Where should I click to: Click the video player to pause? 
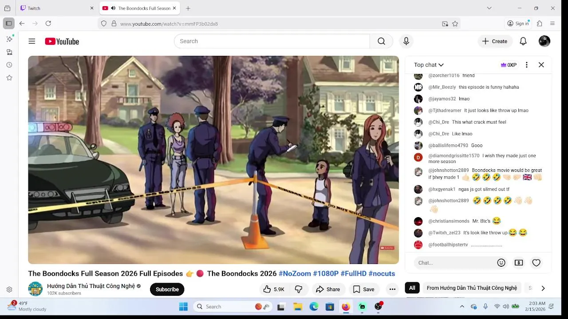coord(213,160)
